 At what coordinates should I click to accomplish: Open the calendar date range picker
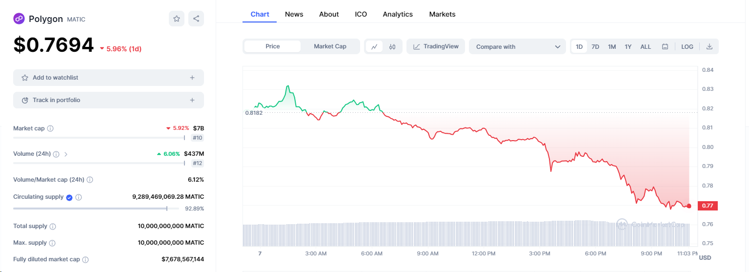pyautogui.click(x=665, y=47)
